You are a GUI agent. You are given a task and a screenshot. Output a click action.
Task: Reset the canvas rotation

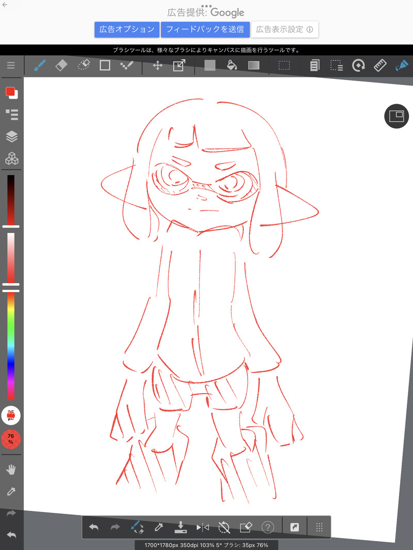point(224,527)
